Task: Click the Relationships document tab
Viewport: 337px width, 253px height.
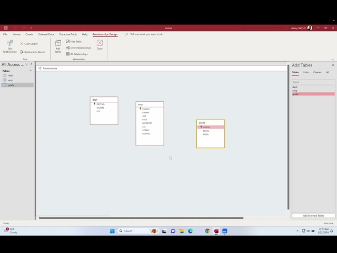Action: coord(48,68)
